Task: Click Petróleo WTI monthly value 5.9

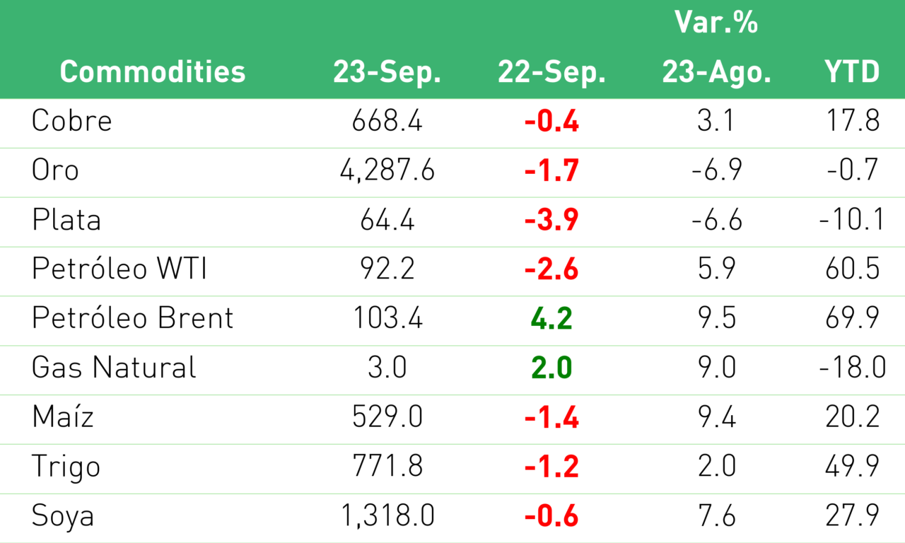Action: [716, 269]
